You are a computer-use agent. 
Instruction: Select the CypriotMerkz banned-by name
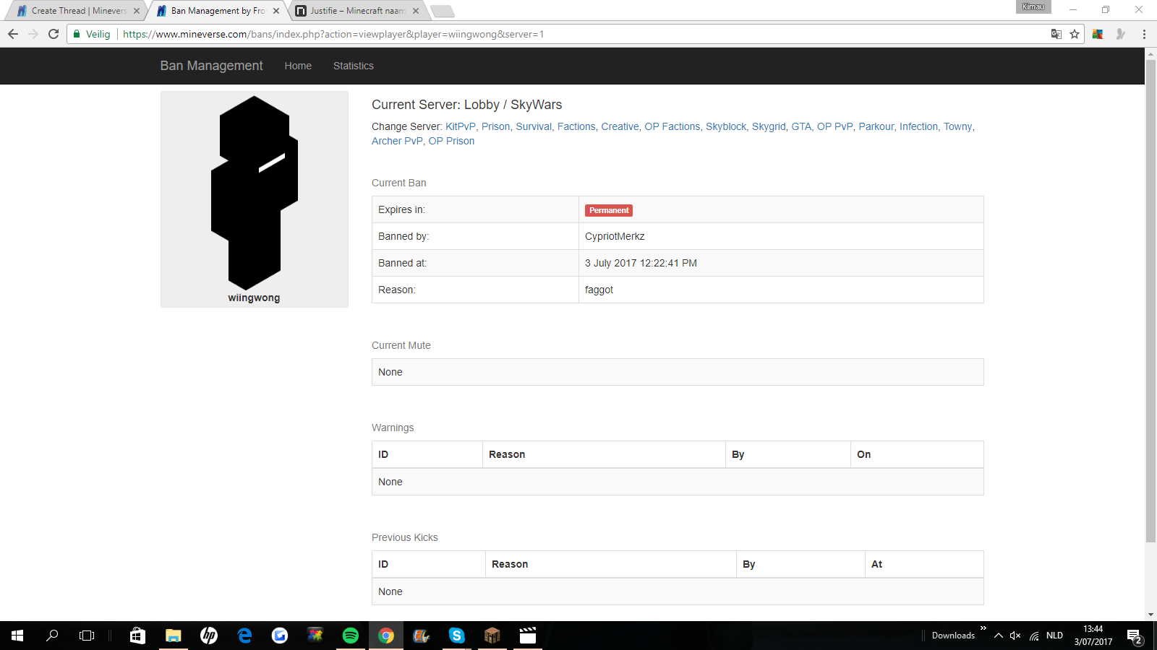pyautogui.click(x=615, y=236)
